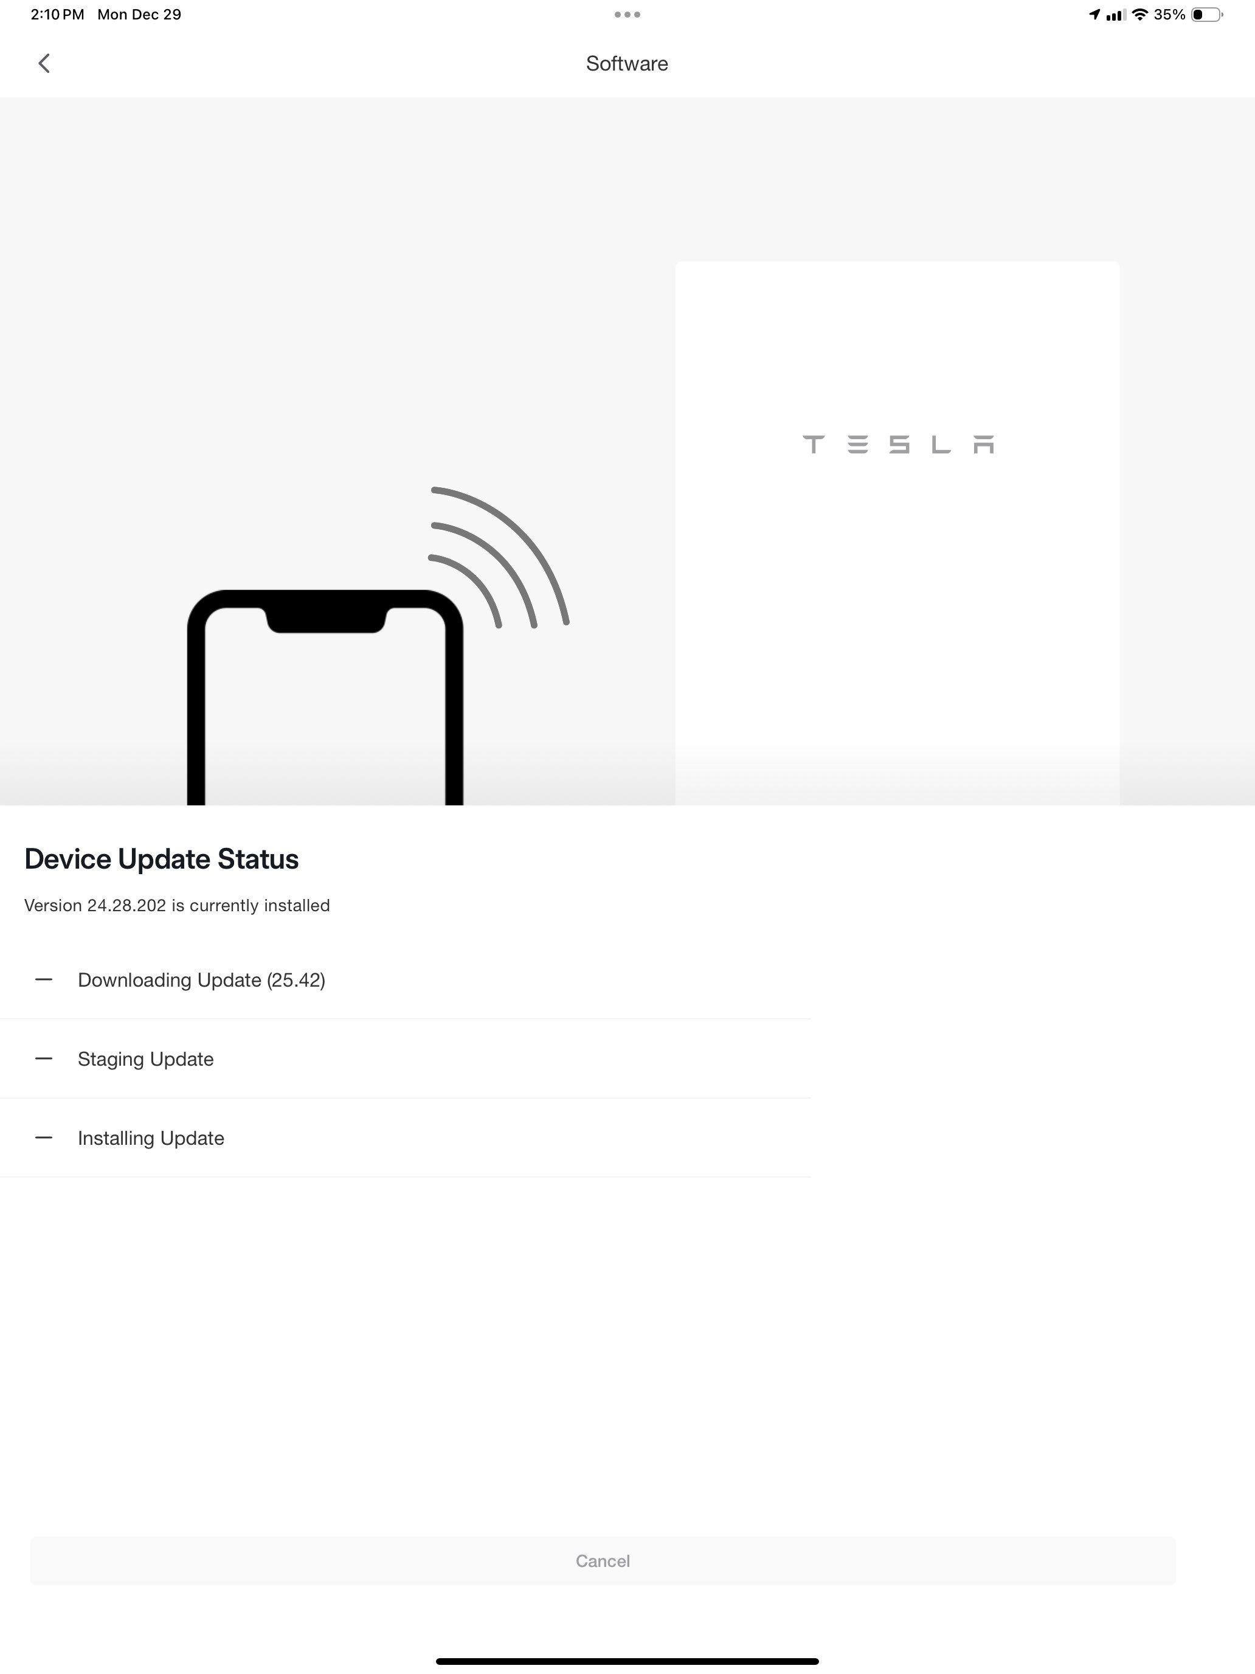1255x1674 pixels.
Task: Tap the Cancel button
Action: pos(603,1560)
